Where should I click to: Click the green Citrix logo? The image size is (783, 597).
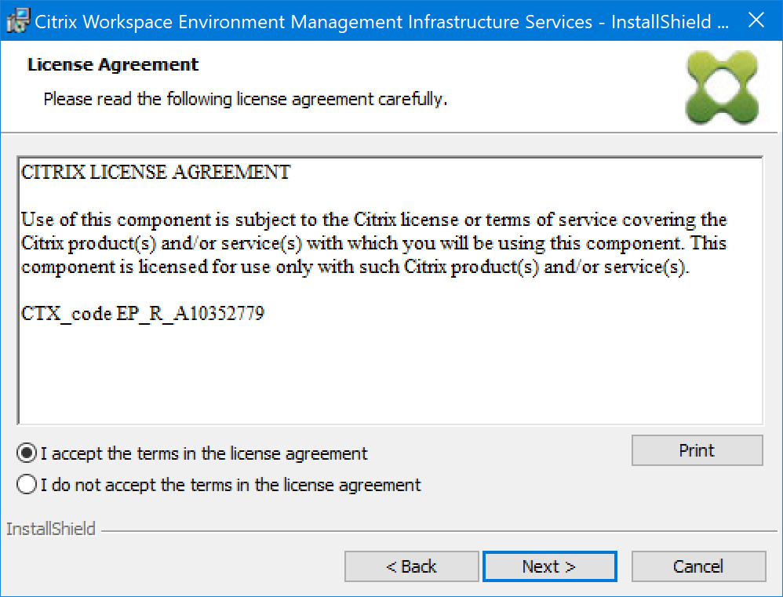721,86
